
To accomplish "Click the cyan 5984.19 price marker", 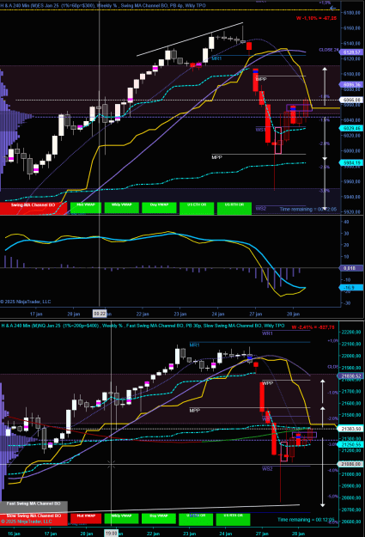I will (x=351, y=162).
